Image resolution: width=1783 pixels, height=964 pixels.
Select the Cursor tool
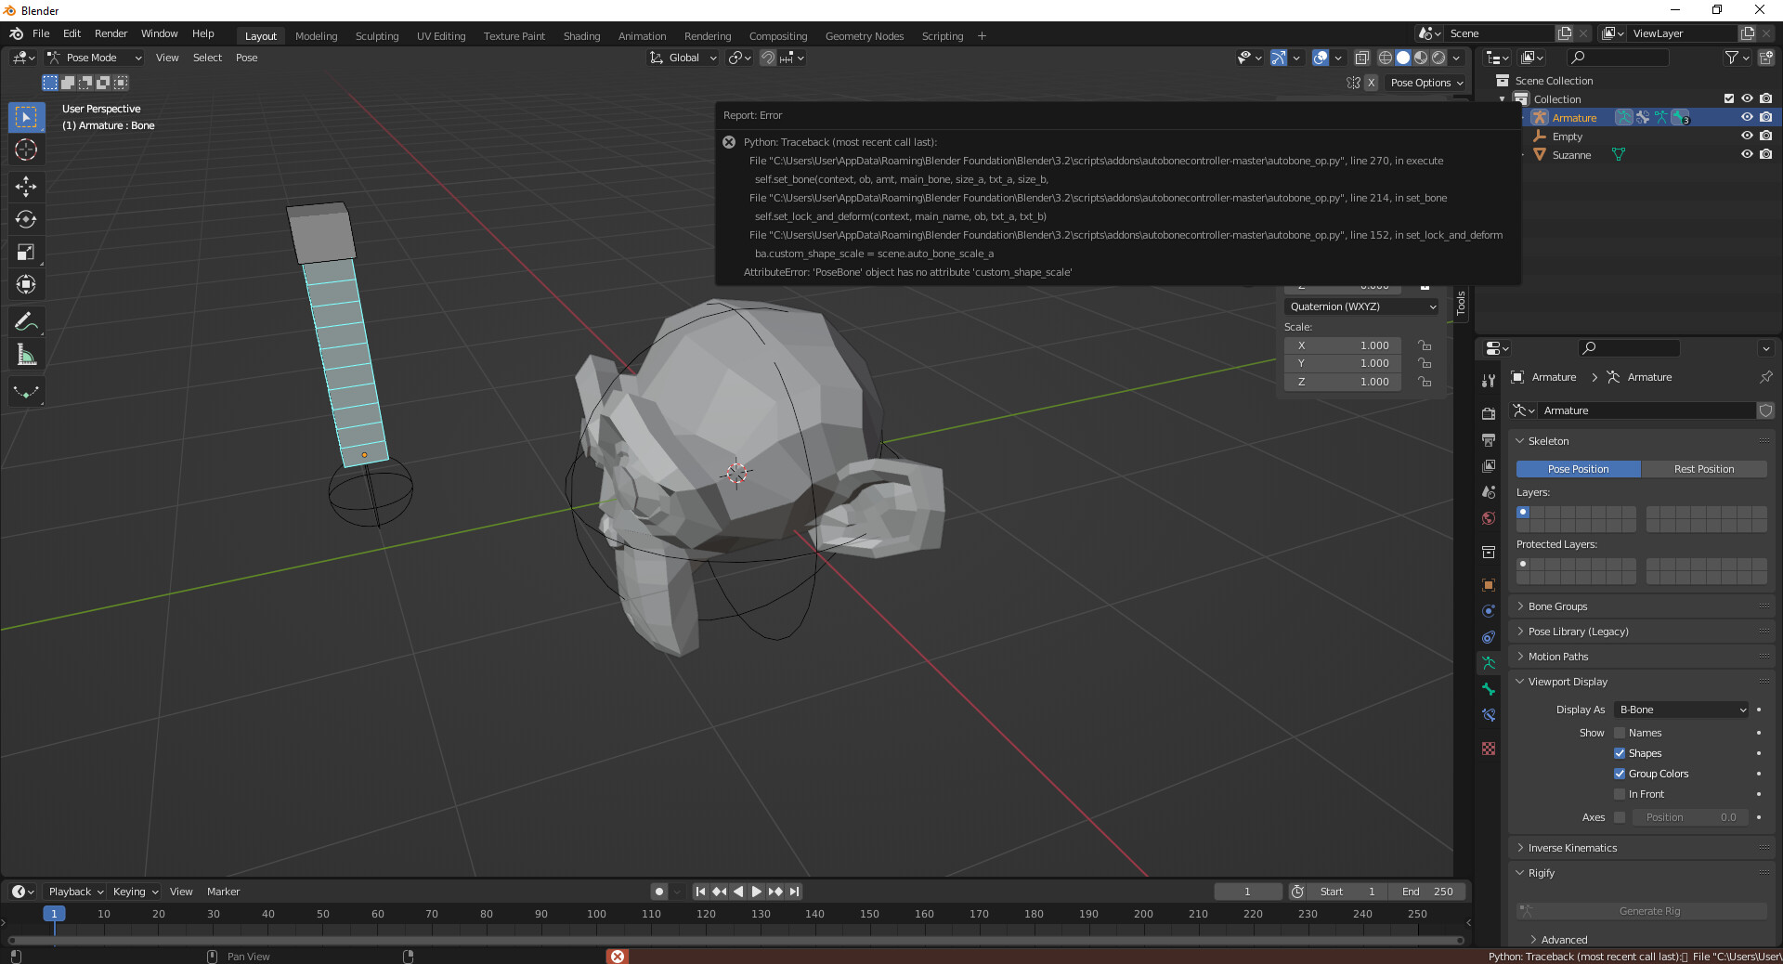(26, 150)
